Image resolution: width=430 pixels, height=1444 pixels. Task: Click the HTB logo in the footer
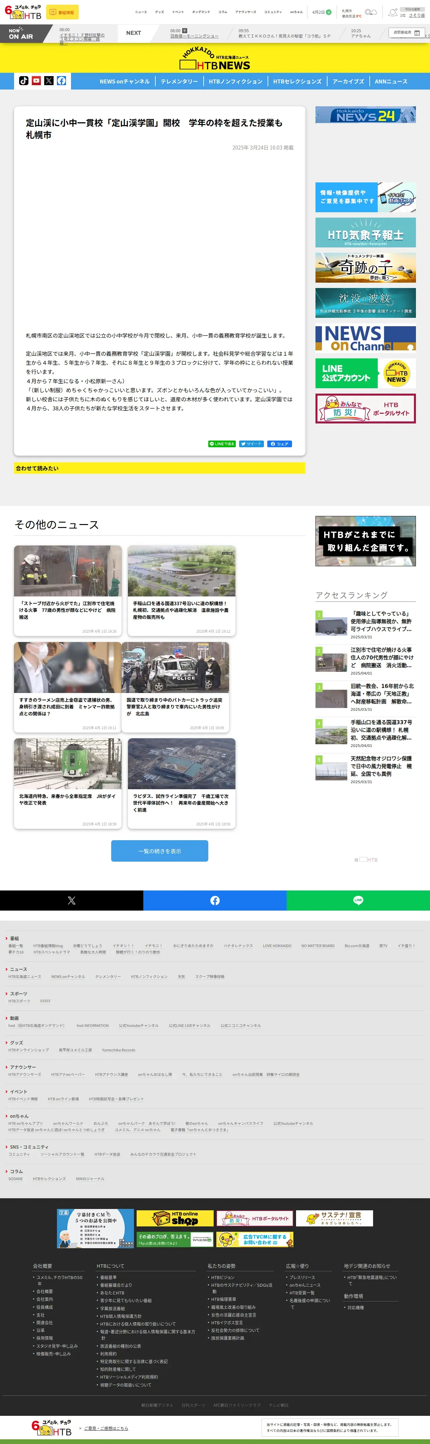[x=52, y=1427]
